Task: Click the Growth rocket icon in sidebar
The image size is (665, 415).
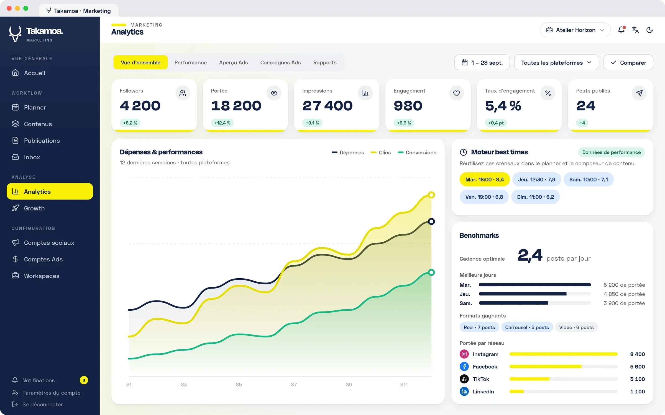Action: click(x=16, y=208)
